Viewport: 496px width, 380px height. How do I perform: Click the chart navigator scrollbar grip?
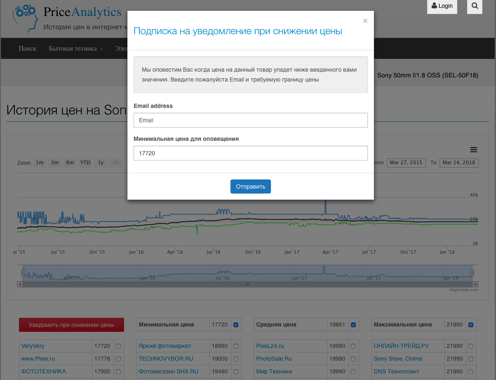(x=248, y=284)
